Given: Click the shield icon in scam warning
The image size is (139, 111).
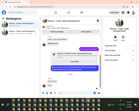Looking at the screenshot, I should (54, 54).
